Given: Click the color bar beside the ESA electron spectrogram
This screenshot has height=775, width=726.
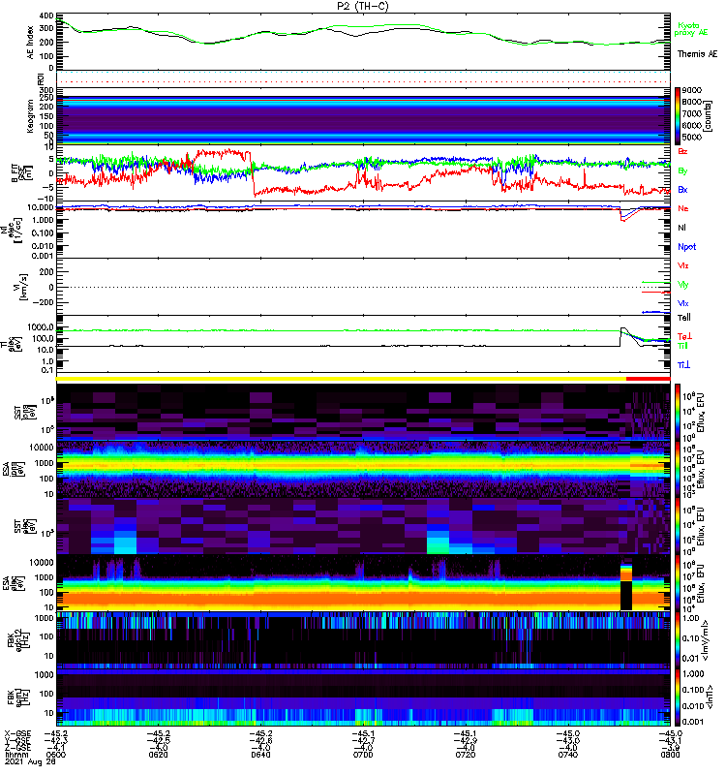Looking at the screenshot, I should click(x=678, y=583).
